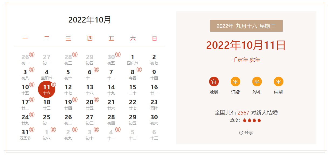The image size is (329, 155).
Task: Click the orange 平 circle above 彩礼
Action: tap(257, 82)
